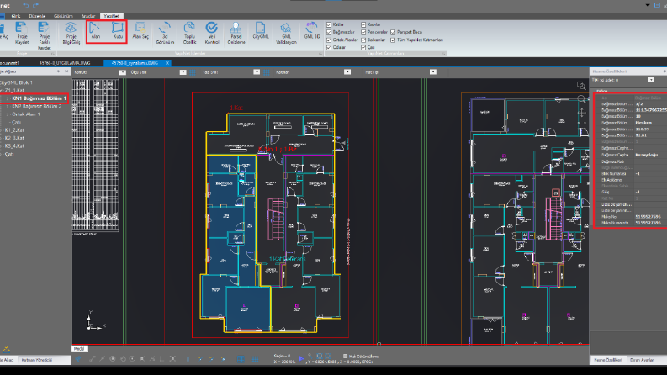
Task: Open the object count dropdown in properties panel
Action: pyautogui.click(x=651, y=80)
